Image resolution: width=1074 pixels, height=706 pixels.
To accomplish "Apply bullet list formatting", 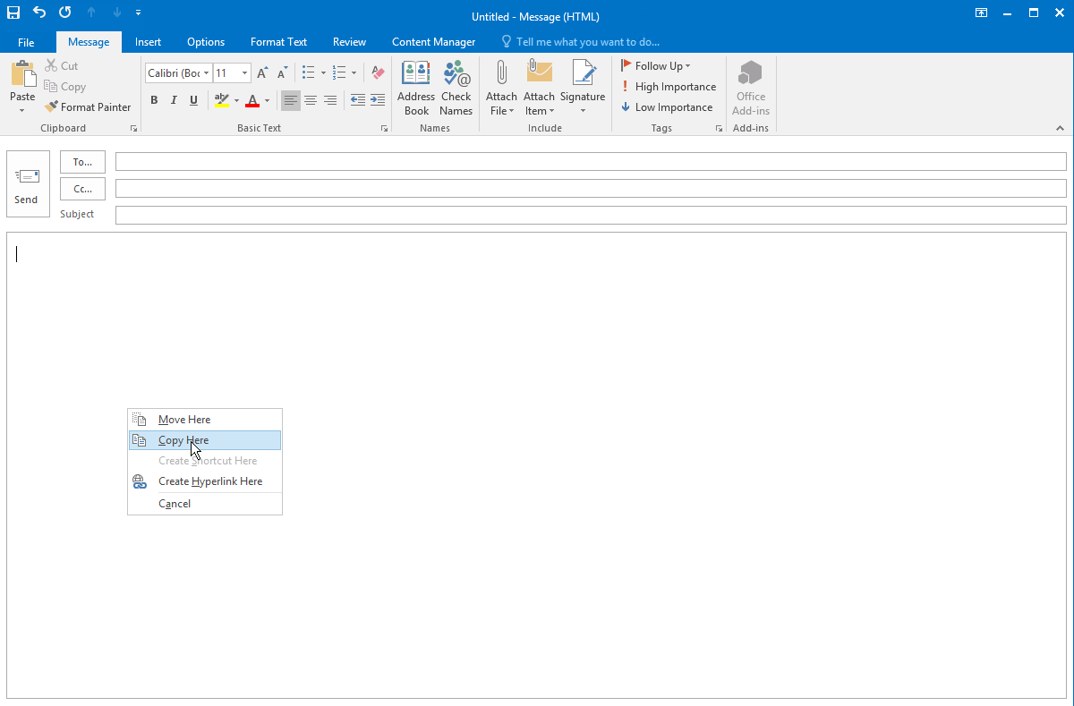I will tap(309, 73).
